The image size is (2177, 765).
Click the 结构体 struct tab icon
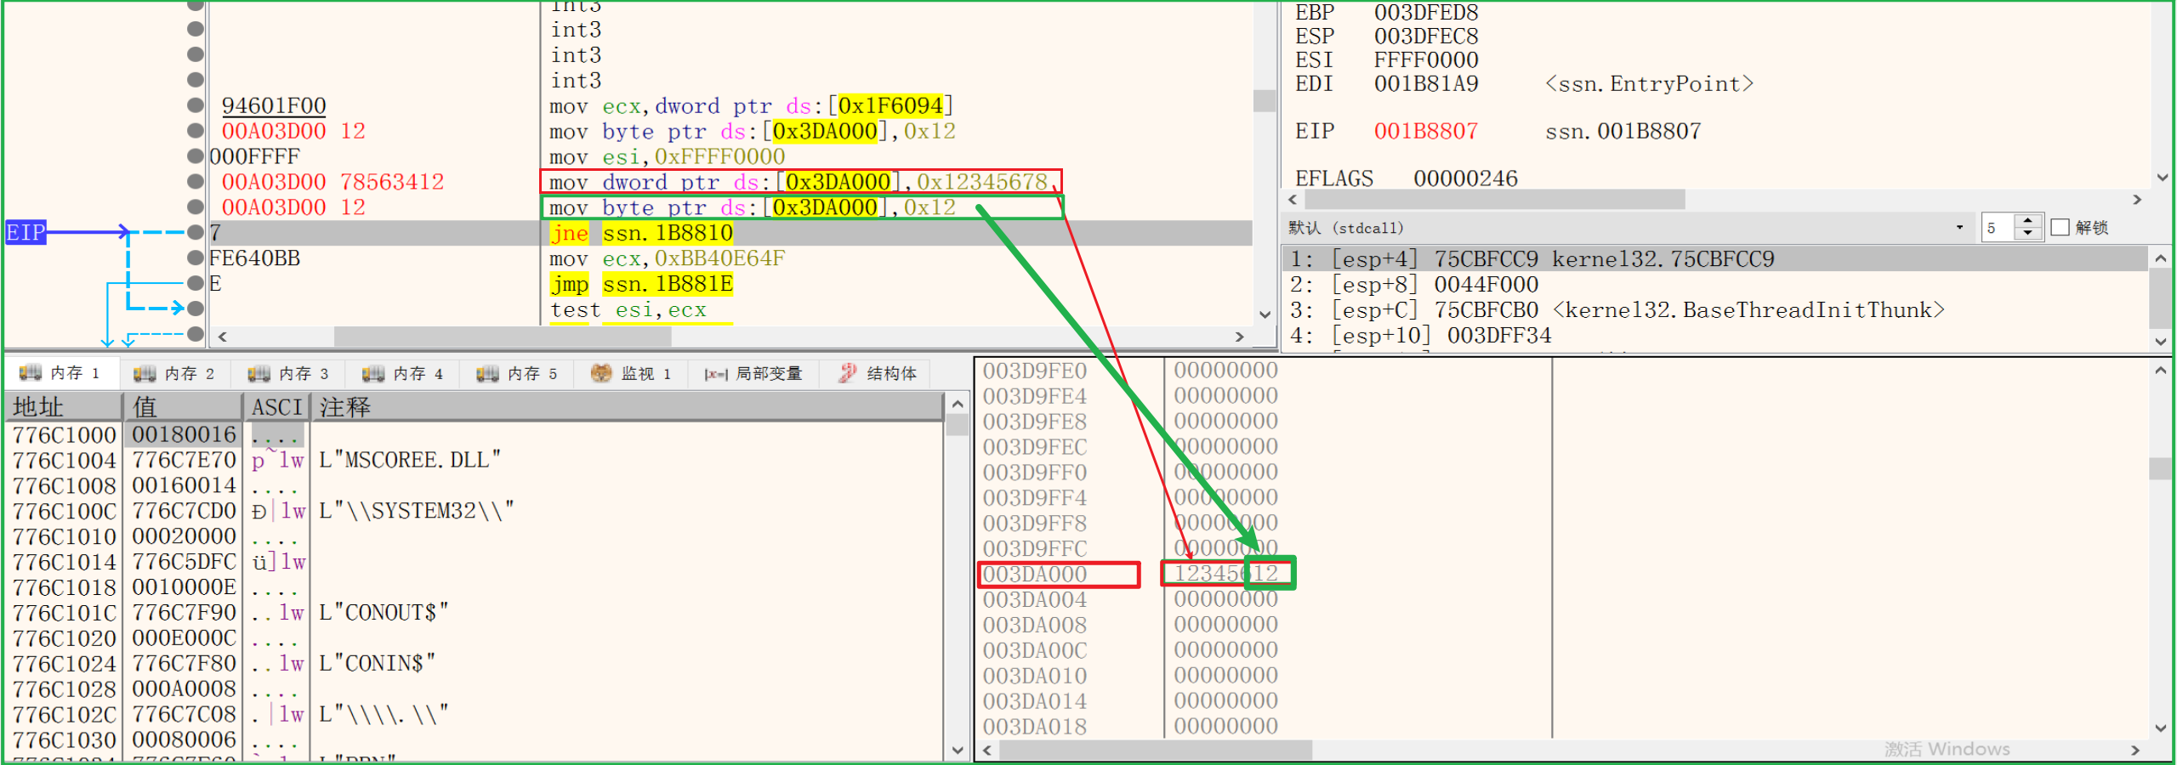[x=847, y=373]
